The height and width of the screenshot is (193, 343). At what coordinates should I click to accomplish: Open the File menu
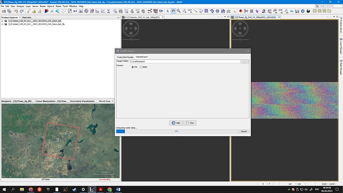tap(2, 6)
